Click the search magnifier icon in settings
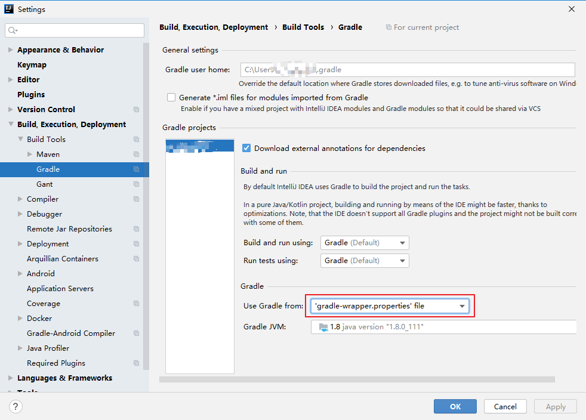Screen dimensions: 586x420 point(13,30)
